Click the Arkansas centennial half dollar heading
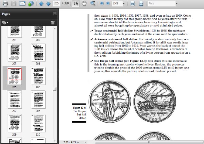The image size is (204, 144). click(x=116, y=39)
